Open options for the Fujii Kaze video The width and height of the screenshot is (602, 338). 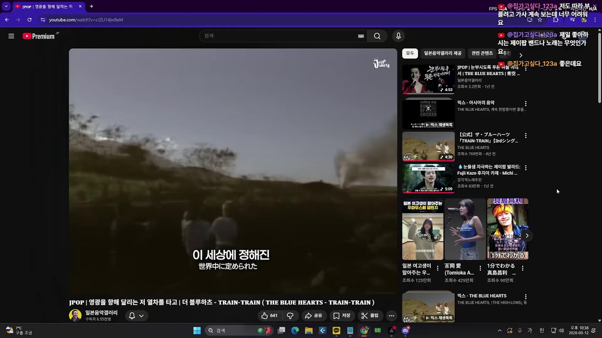(526, 168)
